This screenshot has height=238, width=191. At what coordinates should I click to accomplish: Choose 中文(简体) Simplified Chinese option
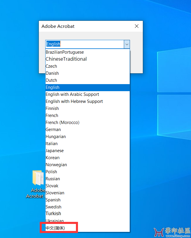coord(88,228)
